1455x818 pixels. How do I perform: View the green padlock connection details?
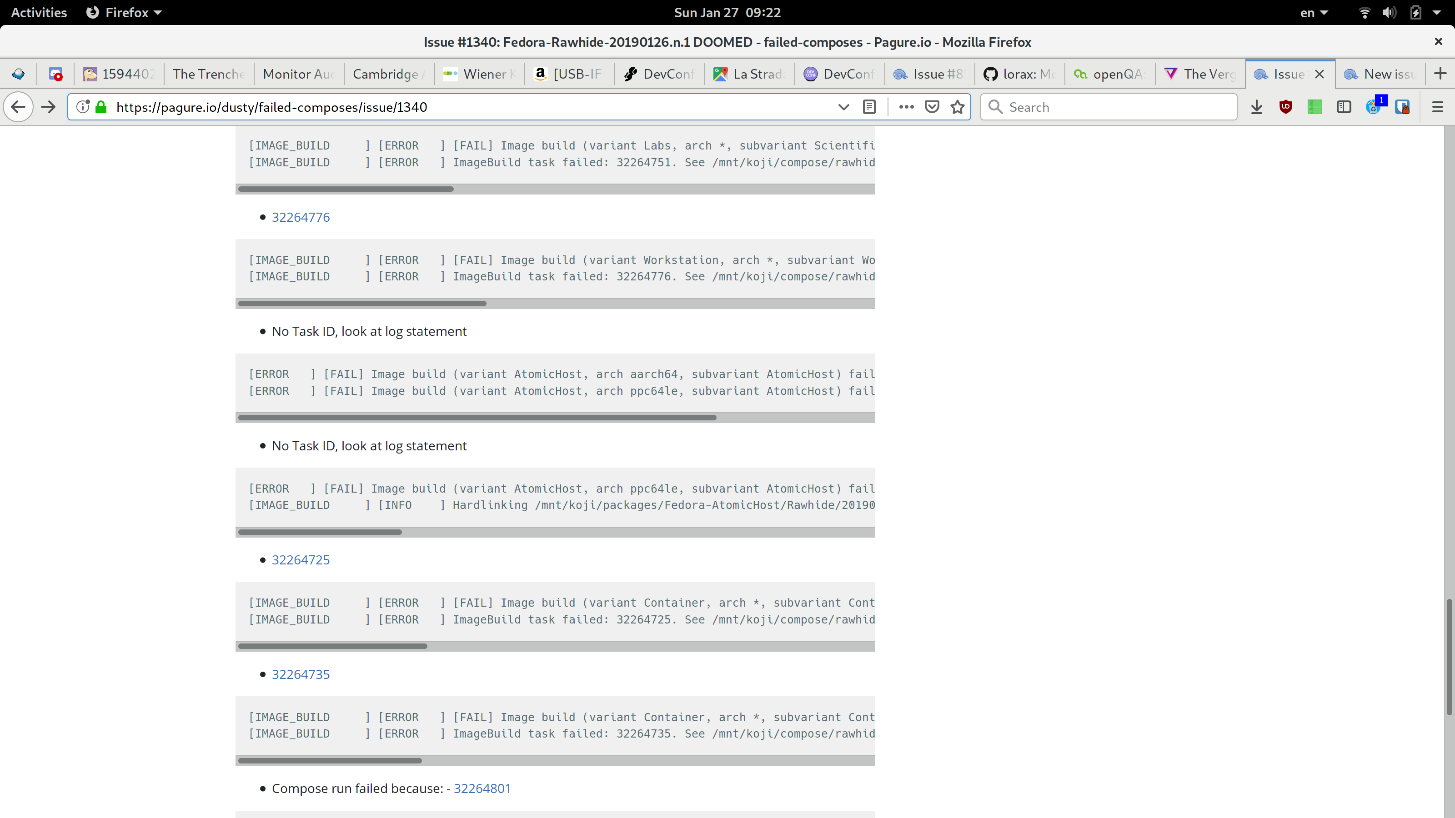pyautogui.click(x=101, y=107)
